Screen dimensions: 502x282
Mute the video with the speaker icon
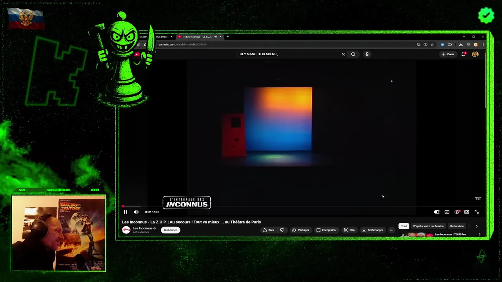tap(136, 212)
